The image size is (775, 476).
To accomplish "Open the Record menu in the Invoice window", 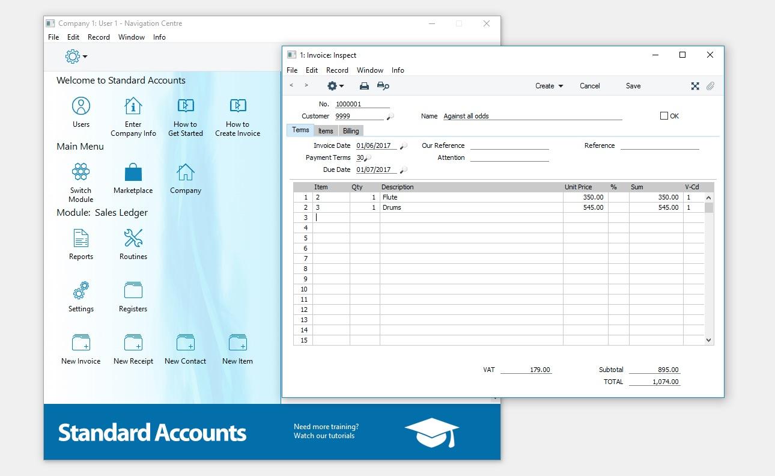I will tap(337, 70).
